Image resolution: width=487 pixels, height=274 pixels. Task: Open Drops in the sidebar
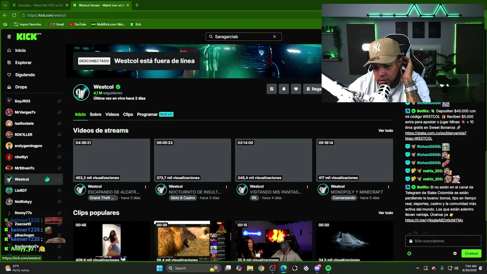[17, 87]
